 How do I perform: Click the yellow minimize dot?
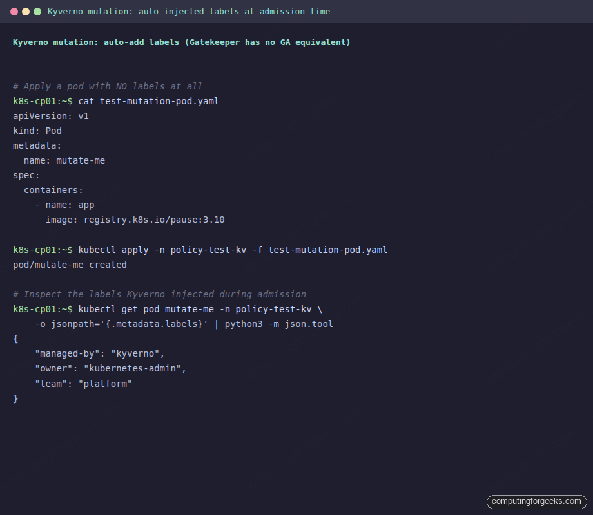click(x=26, y=12)
